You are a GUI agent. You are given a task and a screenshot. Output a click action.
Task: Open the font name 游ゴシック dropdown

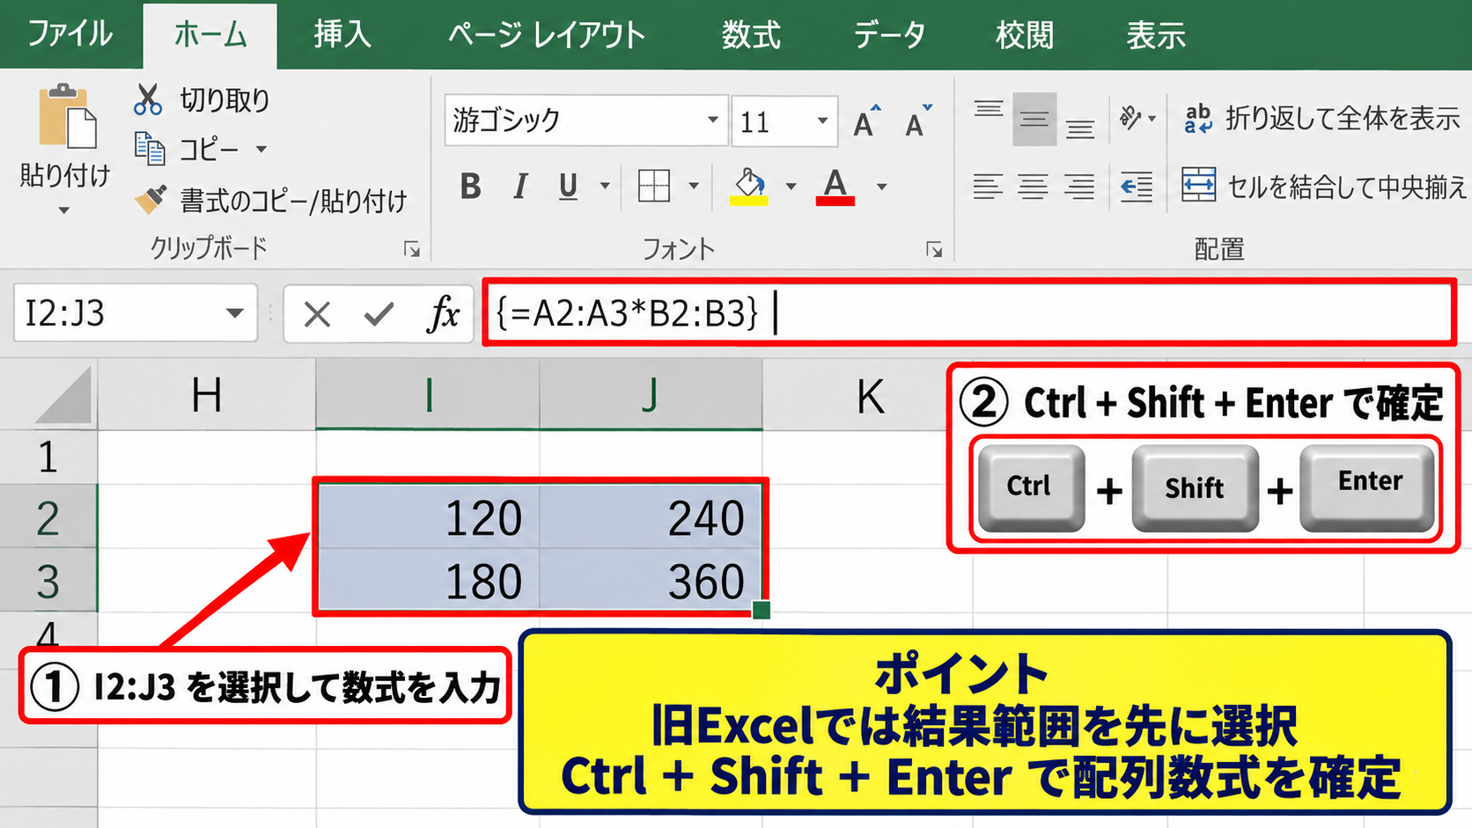pyautogui.click(x=713, y=120)
